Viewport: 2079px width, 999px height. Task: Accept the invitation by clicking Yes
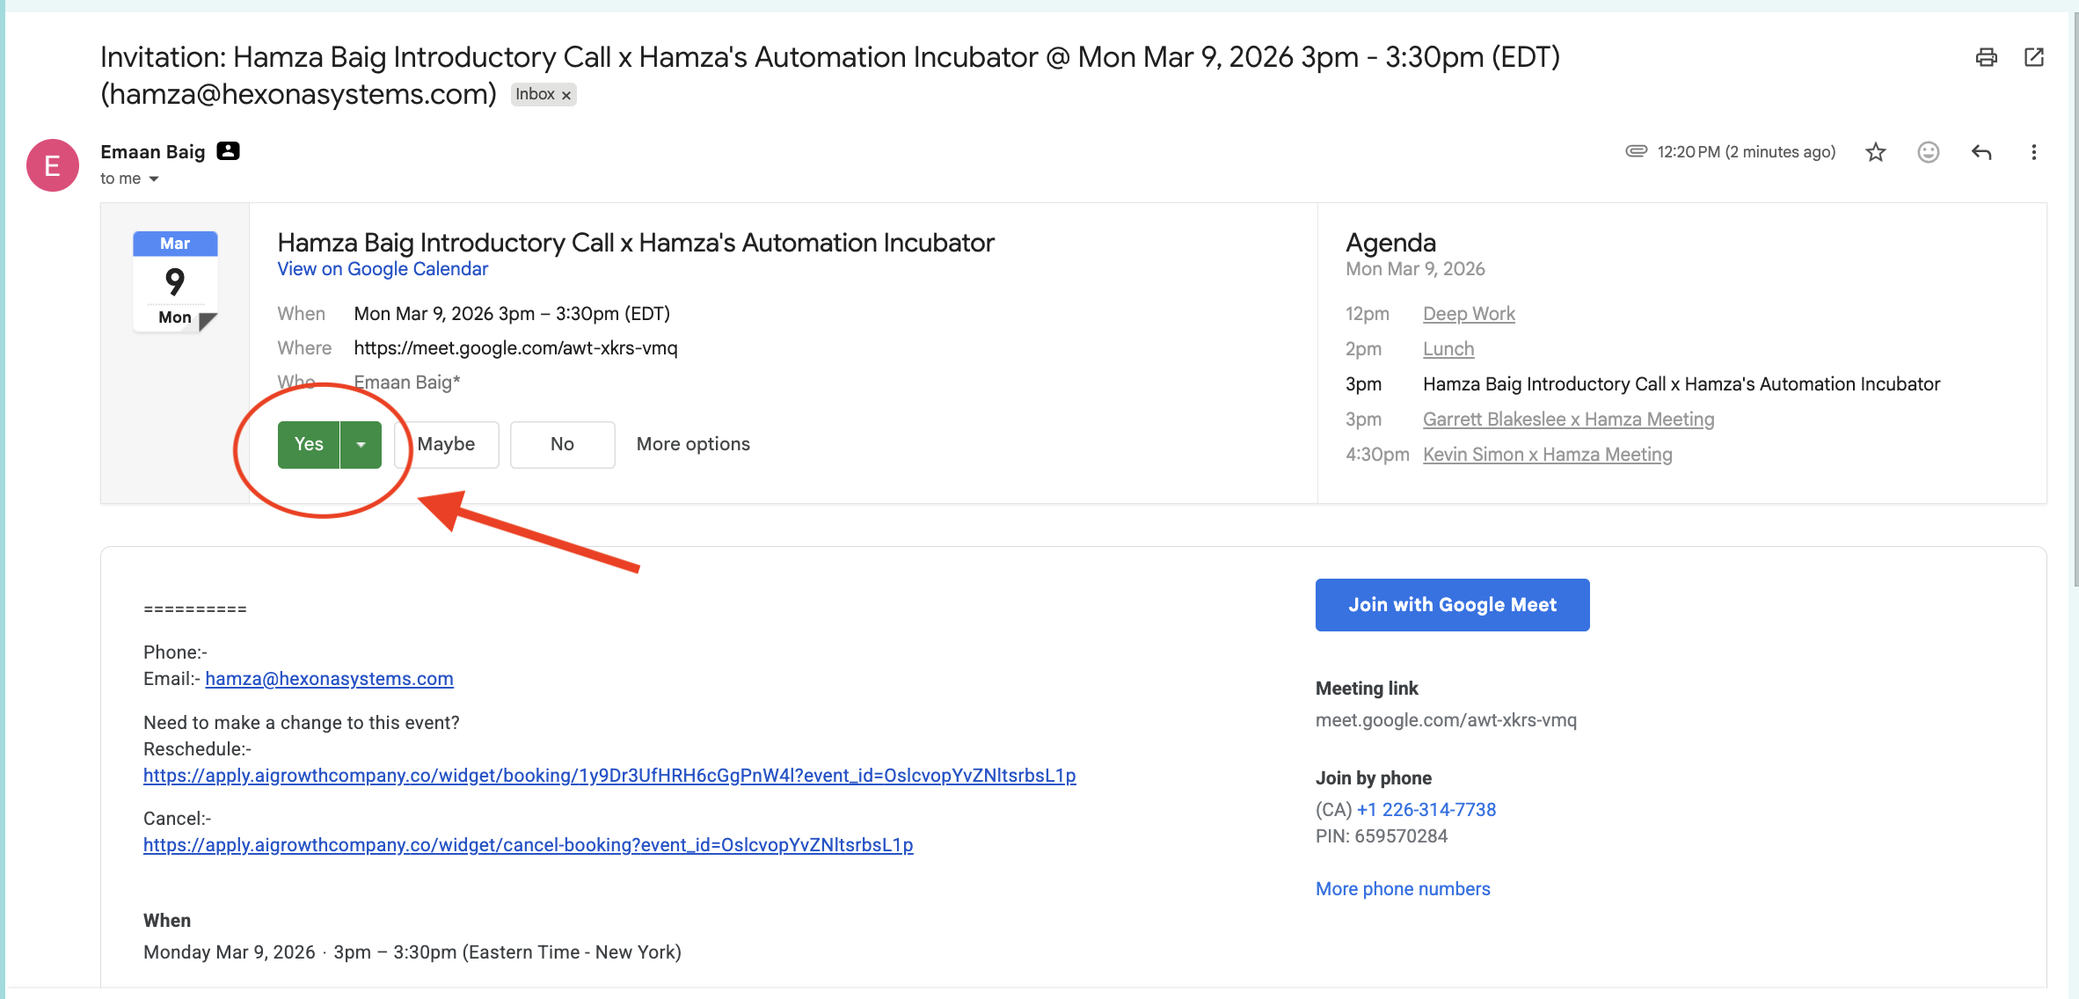tap(309, 445)
